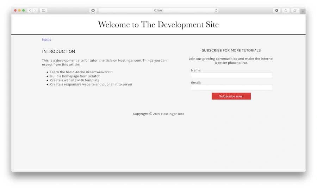The image size is (317, 188).
Task: Open a new tab with plus button
Action: [x=303, y=12]
